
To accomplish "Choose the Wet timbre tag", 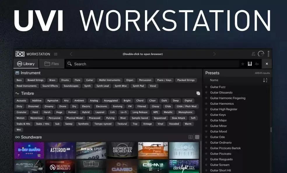I will coord(19,130).
